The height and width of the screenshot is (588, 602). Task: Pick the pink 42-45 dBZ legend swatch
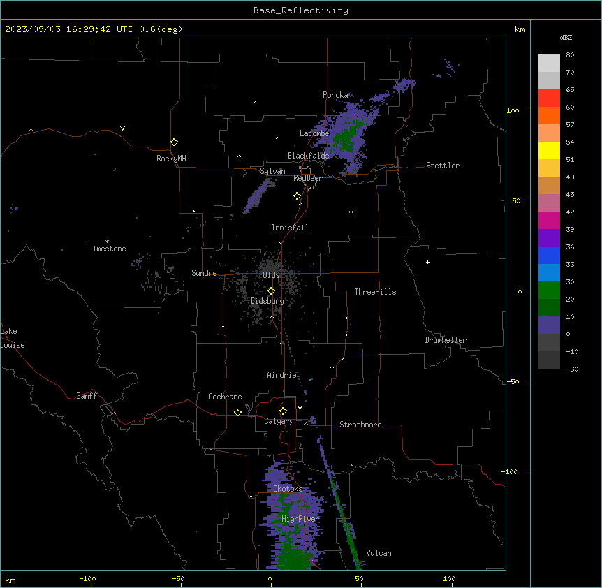point(549,203)
